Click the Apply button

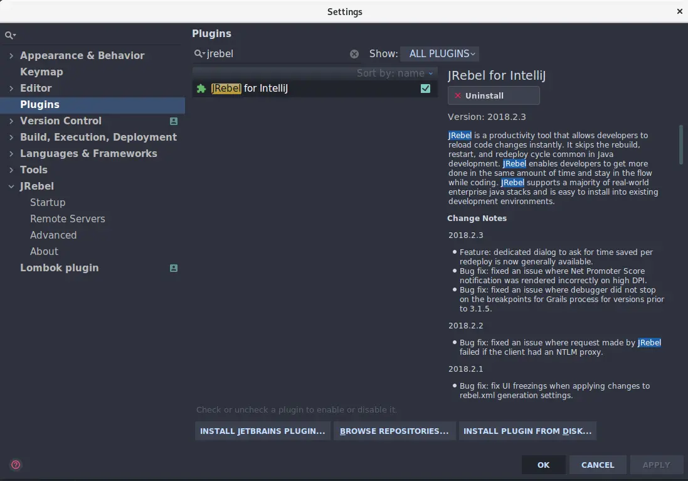click(657, 465)
